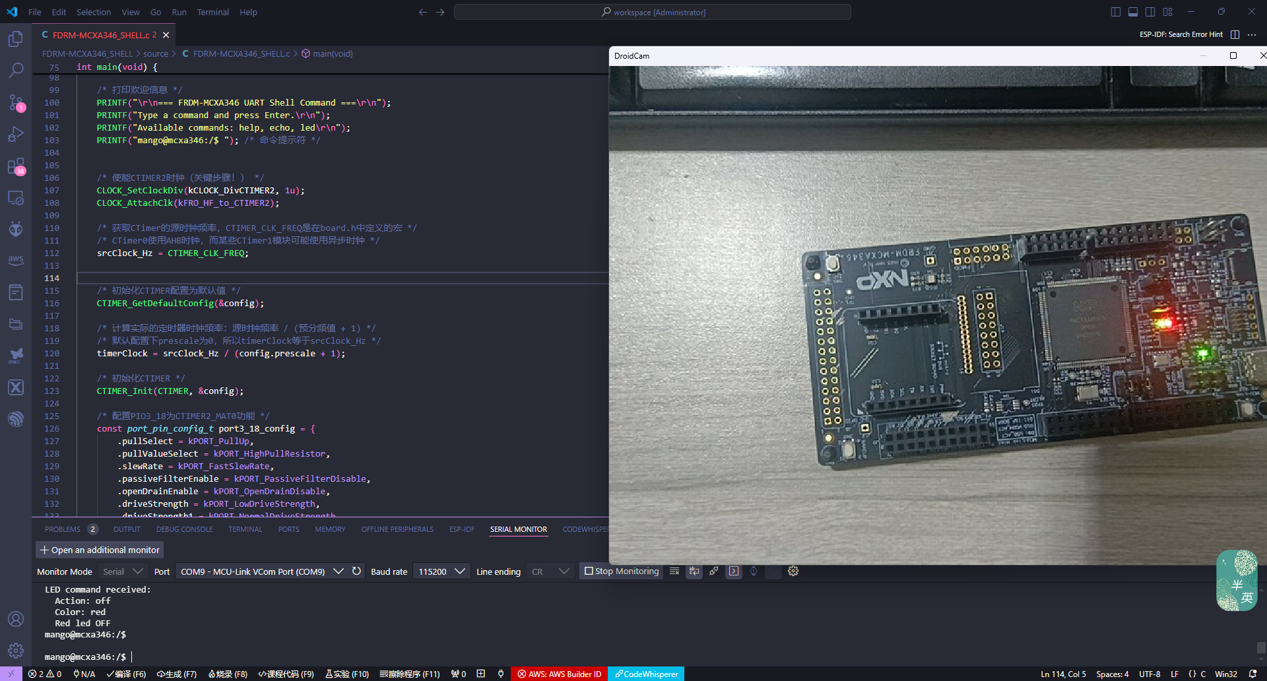Image resolution: width=1267 pixels, height=681 pixels.
Task: Switch to the DEBUG CONSOLE tab
Action: (x=184, y=529)
